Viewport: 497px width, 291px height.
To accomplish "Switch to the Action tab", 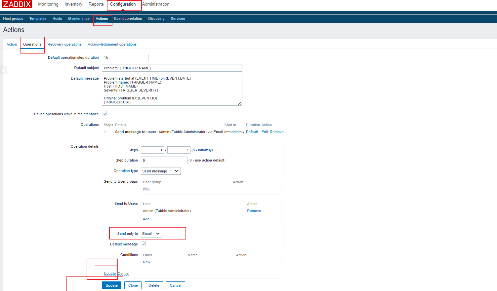I will click(12, 44).
